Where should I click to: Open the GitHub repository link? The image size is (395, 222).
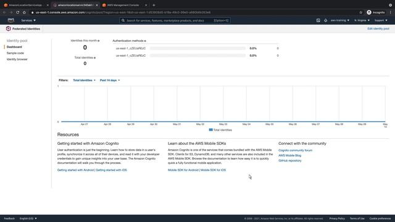pos(289,160)
